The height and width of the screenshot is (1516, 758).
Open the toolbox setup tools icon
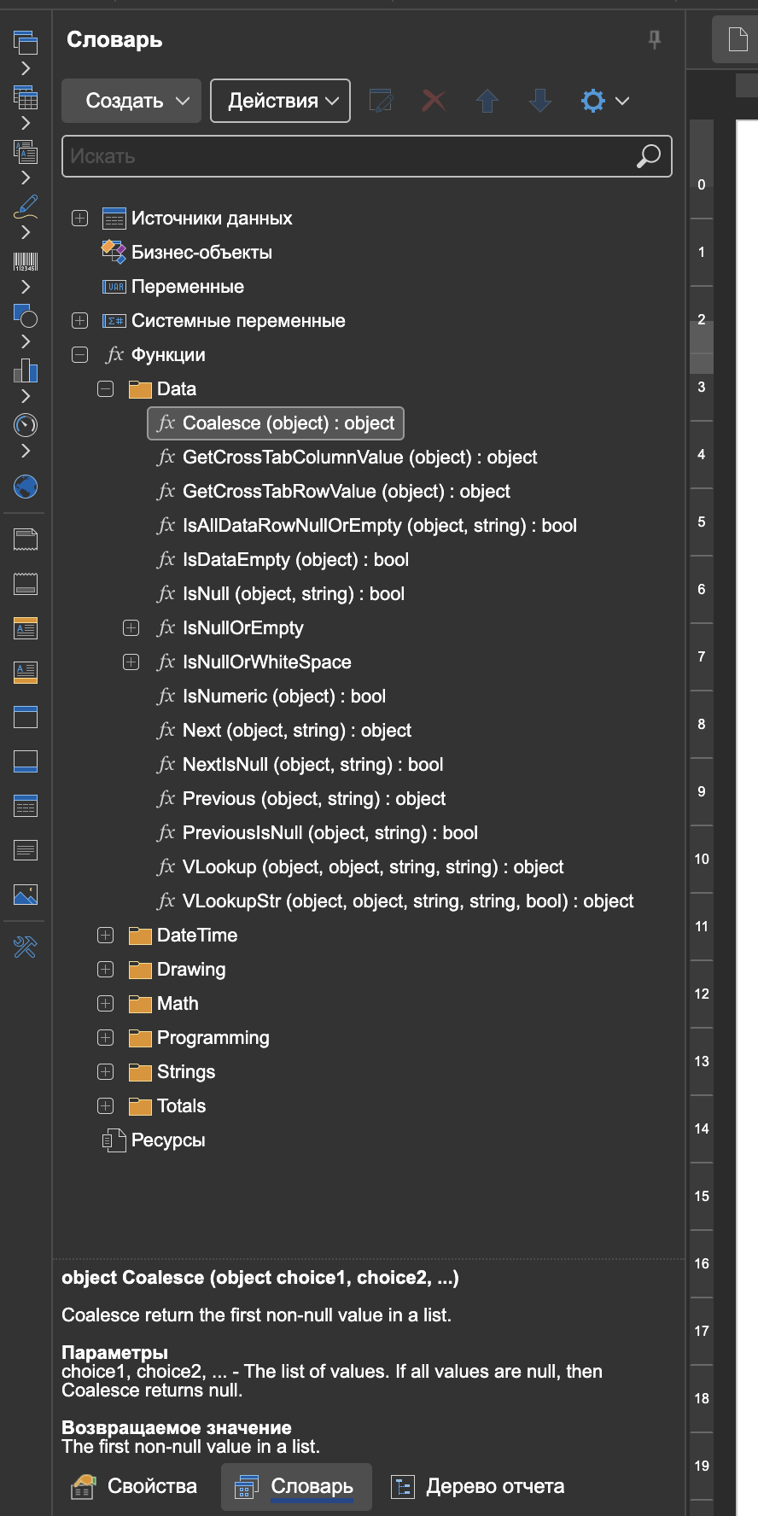[26, 947]
